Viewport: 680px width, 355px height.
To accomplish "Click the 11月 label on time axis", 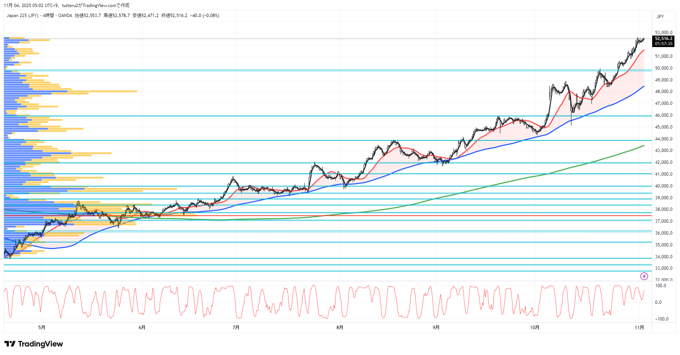I will coord(639,328).
